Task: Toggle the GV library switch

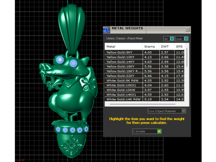Action: (169, 39)
